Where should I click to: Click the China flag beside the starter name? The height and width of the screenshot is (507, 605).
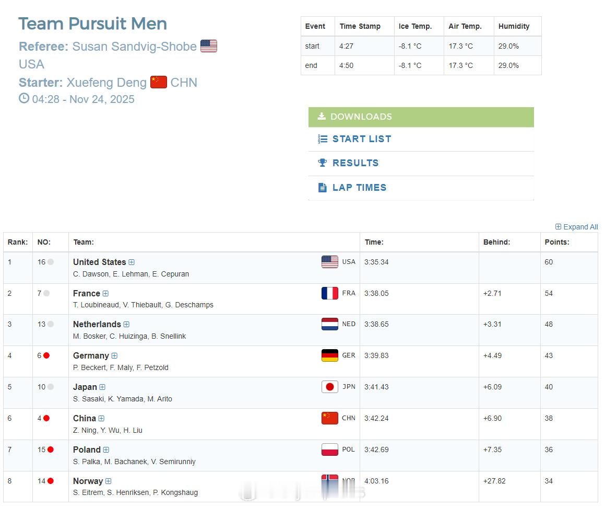click(x=159, y=82)
